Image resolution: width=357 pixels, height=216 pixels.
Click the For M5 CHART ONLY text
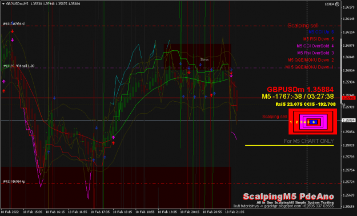[x=308, y=141]
